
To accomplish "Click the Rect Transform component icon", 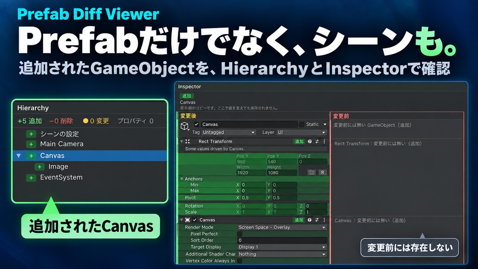I will (188, 142).
